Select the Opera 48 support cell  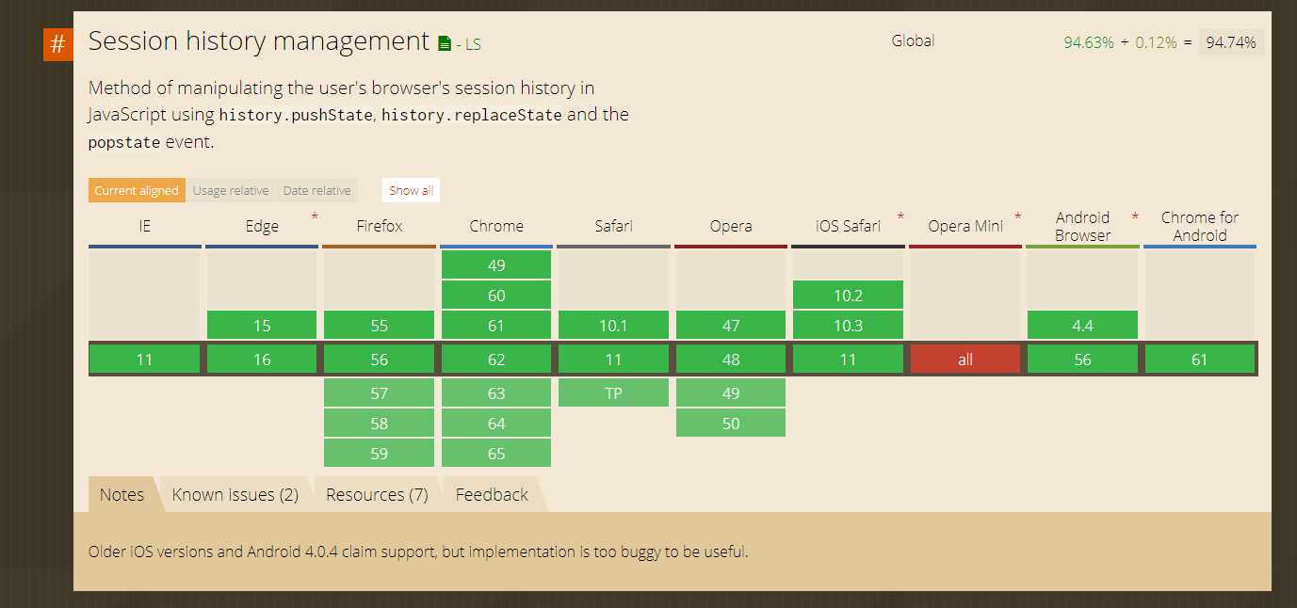click(x=731, y=360)
